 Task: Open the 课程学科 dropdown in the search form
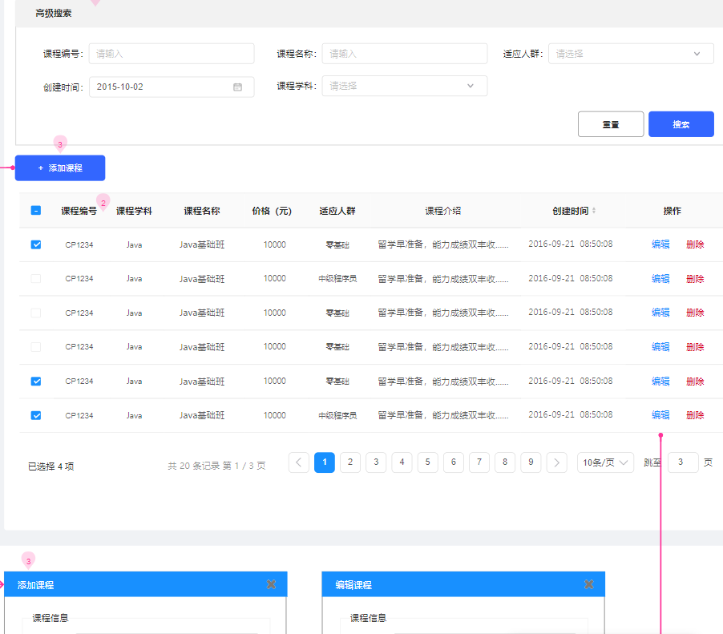tap(404, 85)
